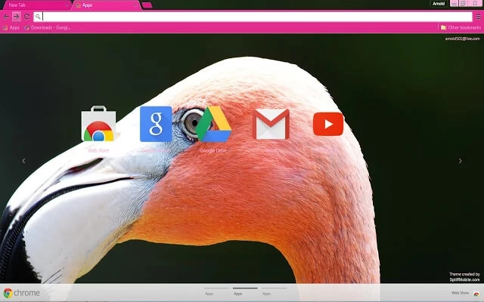The image size is (484, 302).
Task: Open the Chrome hamburger menu
Action: pos(479,17)
